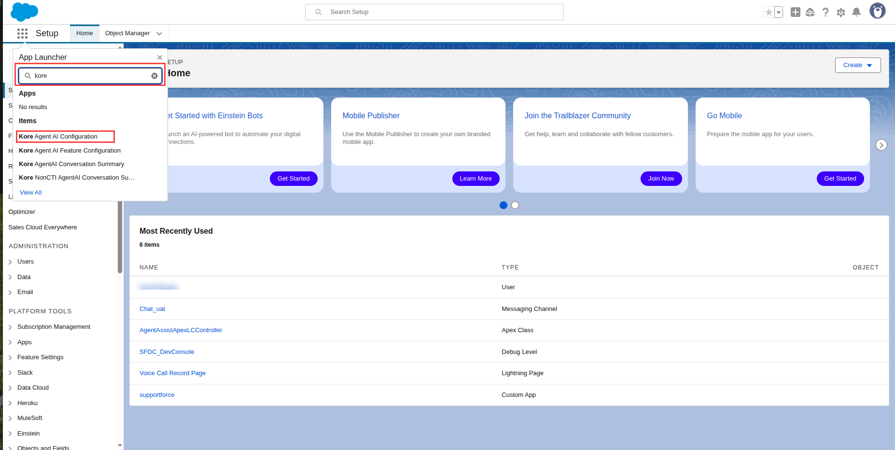The height and width of the screenshot is (450, 895).
Task: Select the first carousel page dot
Action: tap(503, 205)
